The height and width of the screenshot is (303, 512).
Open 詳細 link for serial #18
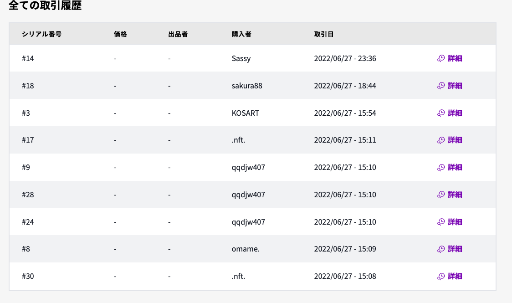(x=455, y=86)
